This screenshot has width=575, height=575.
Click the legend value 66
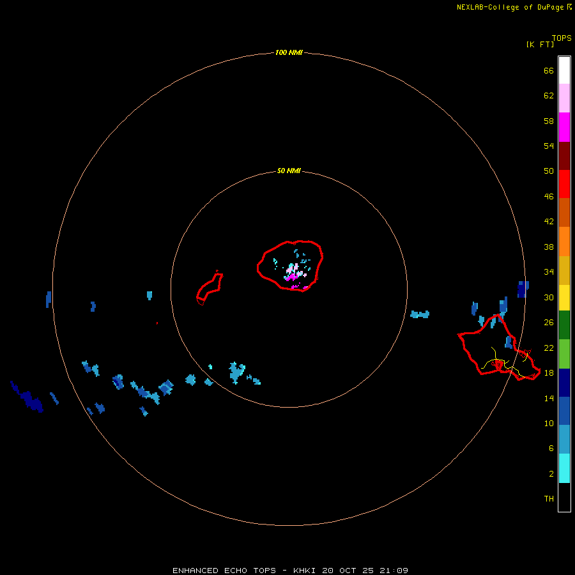[x=549, y=71]
